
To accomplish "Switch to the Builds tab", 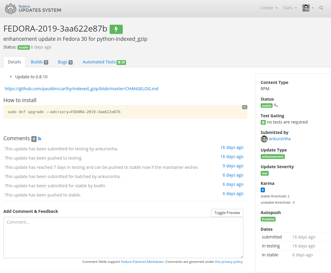I will coord(39,62).
